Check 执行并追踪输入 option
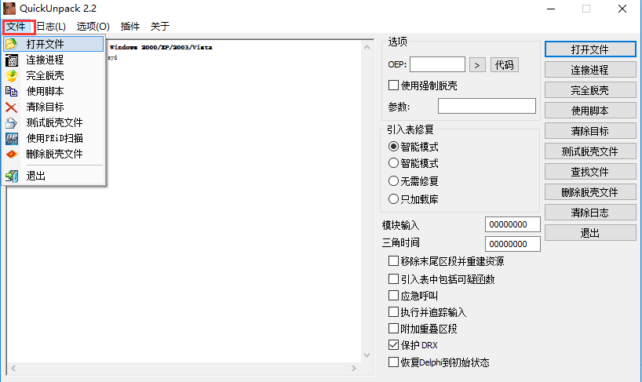 click(x=393, y=312)
